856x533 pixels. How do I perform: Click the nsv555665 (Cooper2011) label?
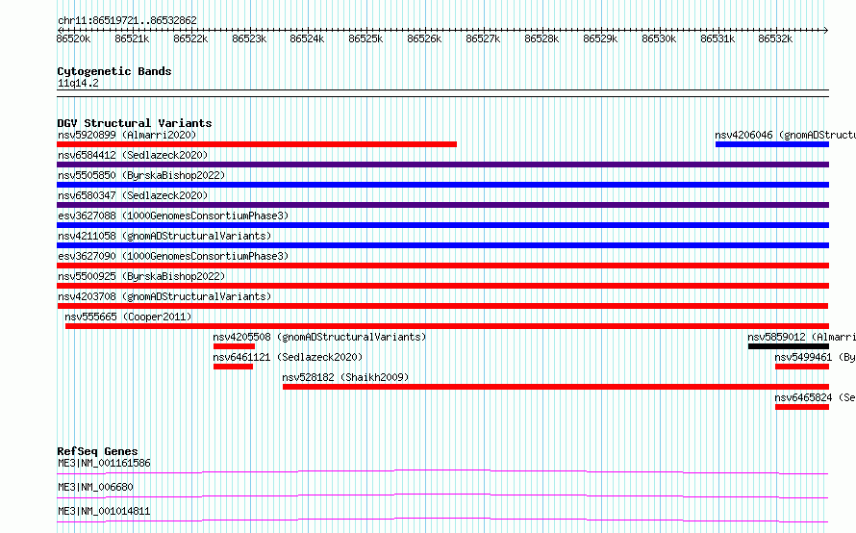pos(128,317)
